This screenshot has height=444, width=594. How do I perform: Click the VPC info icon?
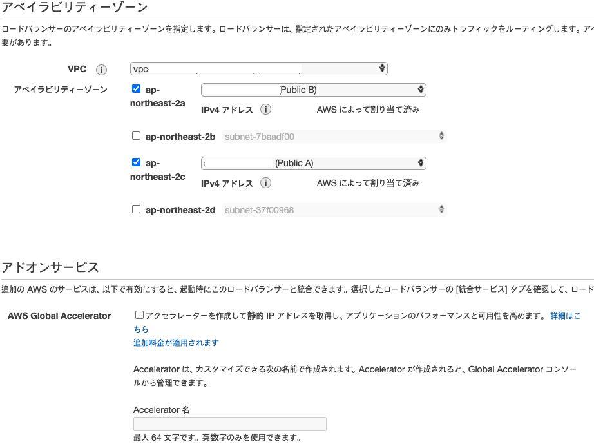(x=101, y=70)
